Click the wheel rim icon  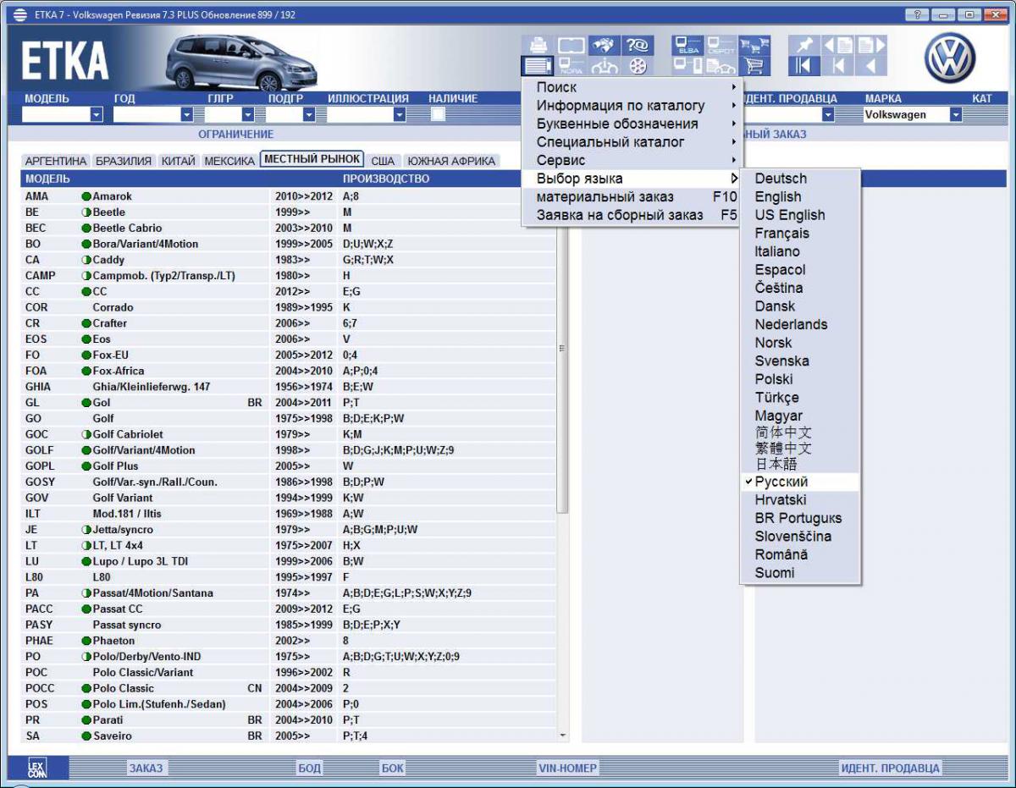coord(638,66)
